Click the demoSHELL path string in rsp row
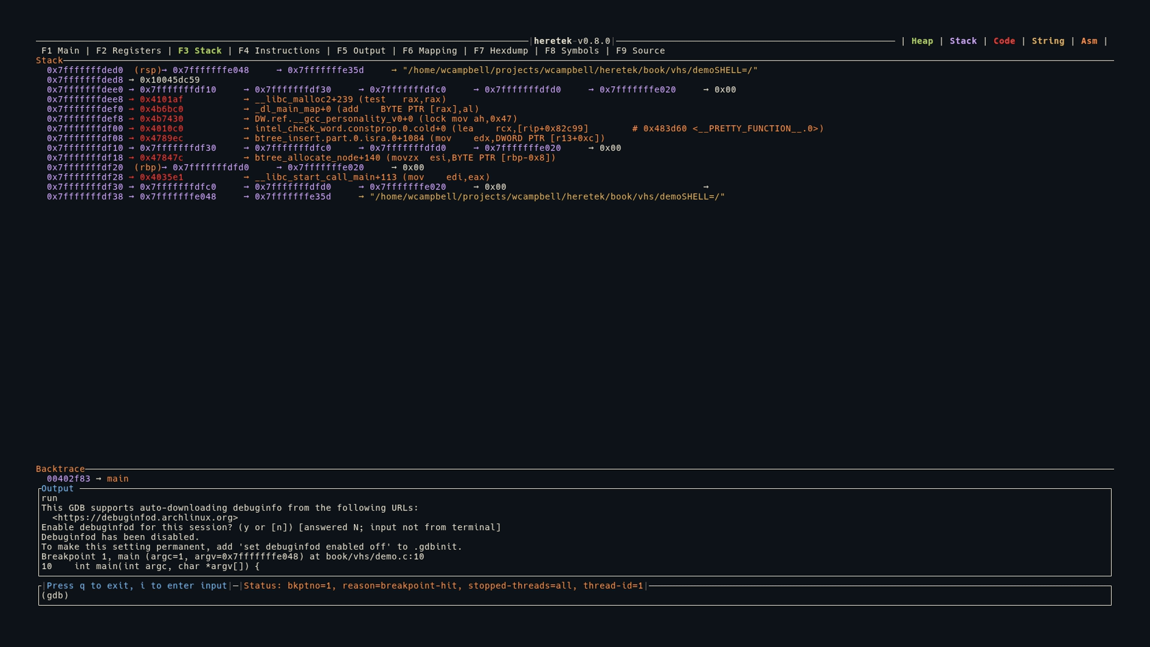 pyautogui.click(x=580, y=70)
